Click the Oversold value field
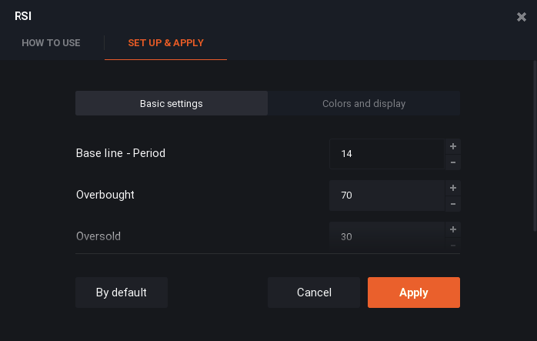The height and width of the screenshot is (341, 537). pyautogui.click(x=386, y=236)
